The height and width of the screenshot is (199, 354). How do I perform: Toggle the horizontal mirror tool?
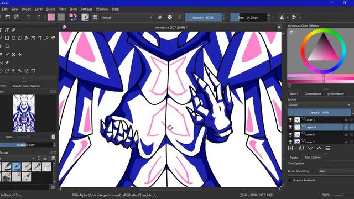(x=282, y=17)
